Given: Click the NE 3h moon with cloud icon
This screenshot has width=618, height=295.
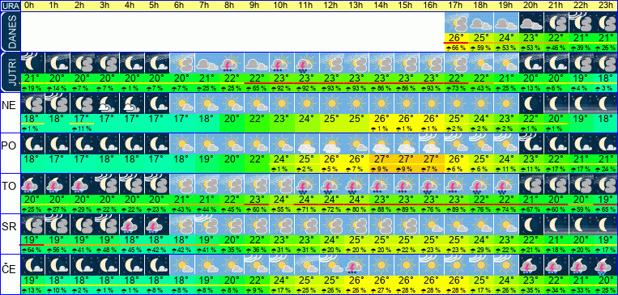Looking at the screenshot, I should click(107, 103).
